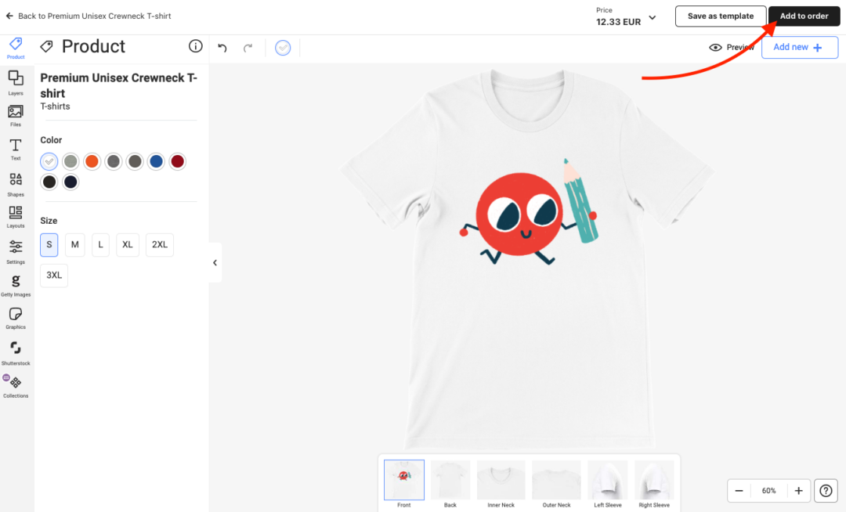
Task: Select size M option
Action: coord(75,244)
